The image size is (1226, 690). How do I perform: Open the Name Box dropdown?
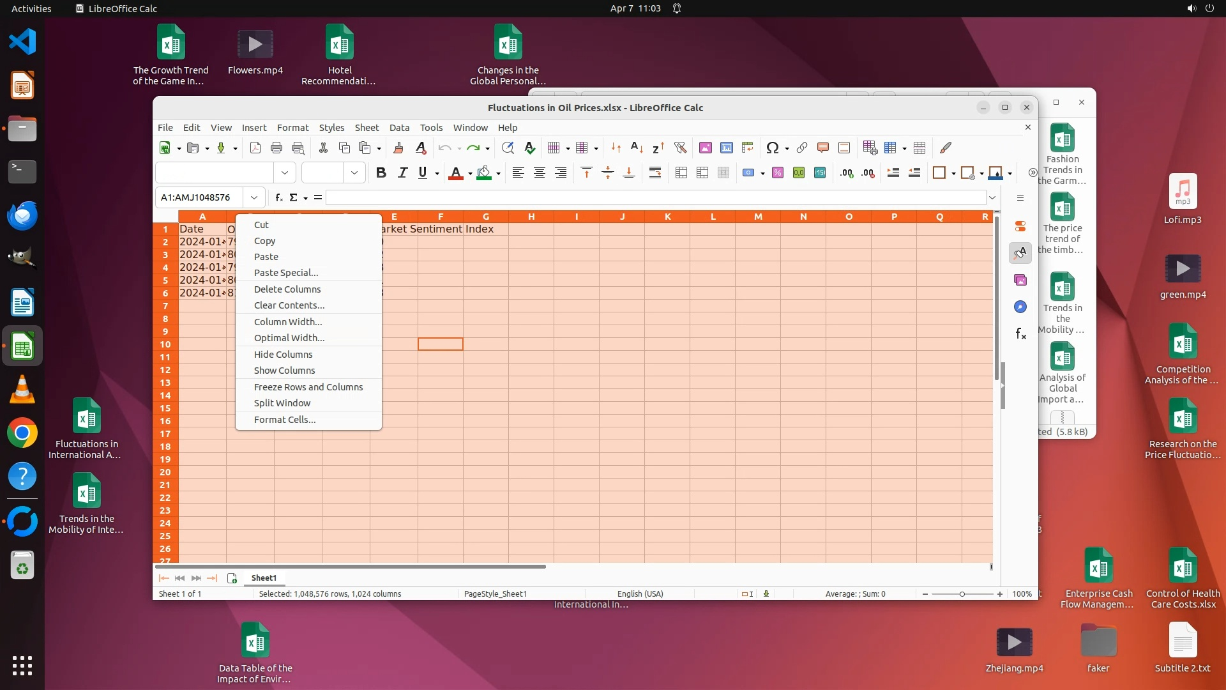click(254, 197)
